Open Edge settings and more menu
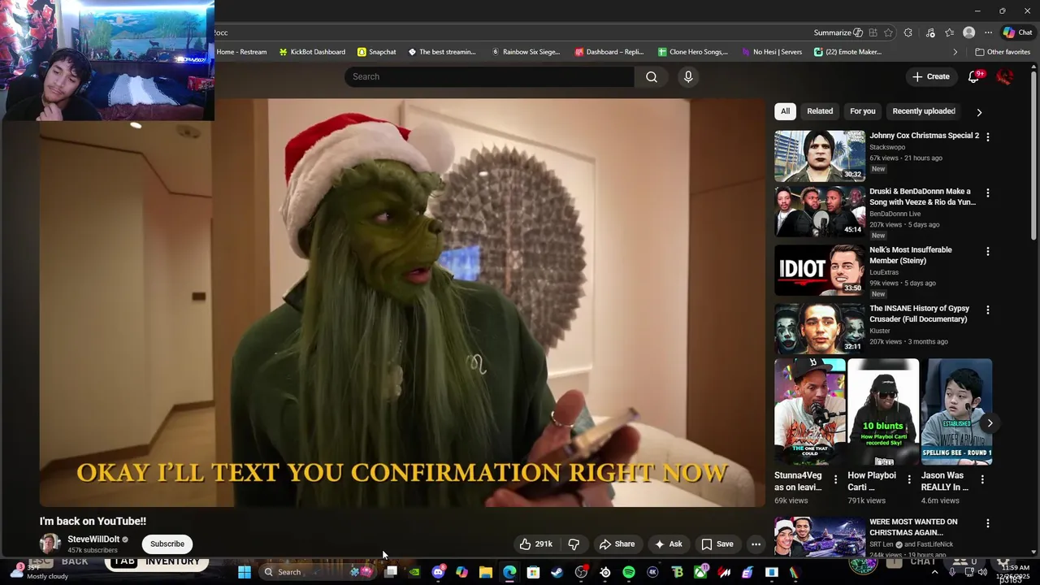The width and height of the screenshot is (1040, 585). click(988, 32)
